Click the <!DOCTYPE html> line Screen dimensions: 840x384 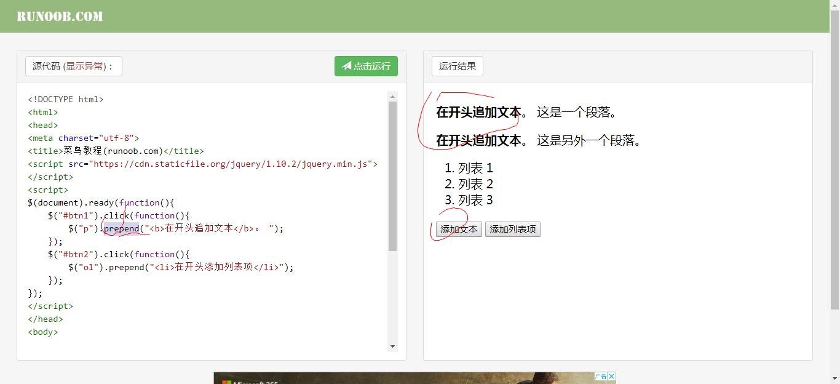(66, 99)
